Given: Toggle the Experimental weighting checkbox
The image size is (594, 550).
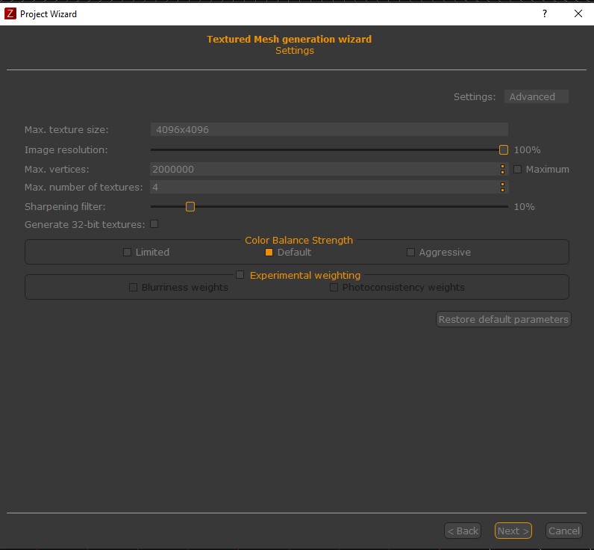Looking at the screenshot, I should pos(240,275).
